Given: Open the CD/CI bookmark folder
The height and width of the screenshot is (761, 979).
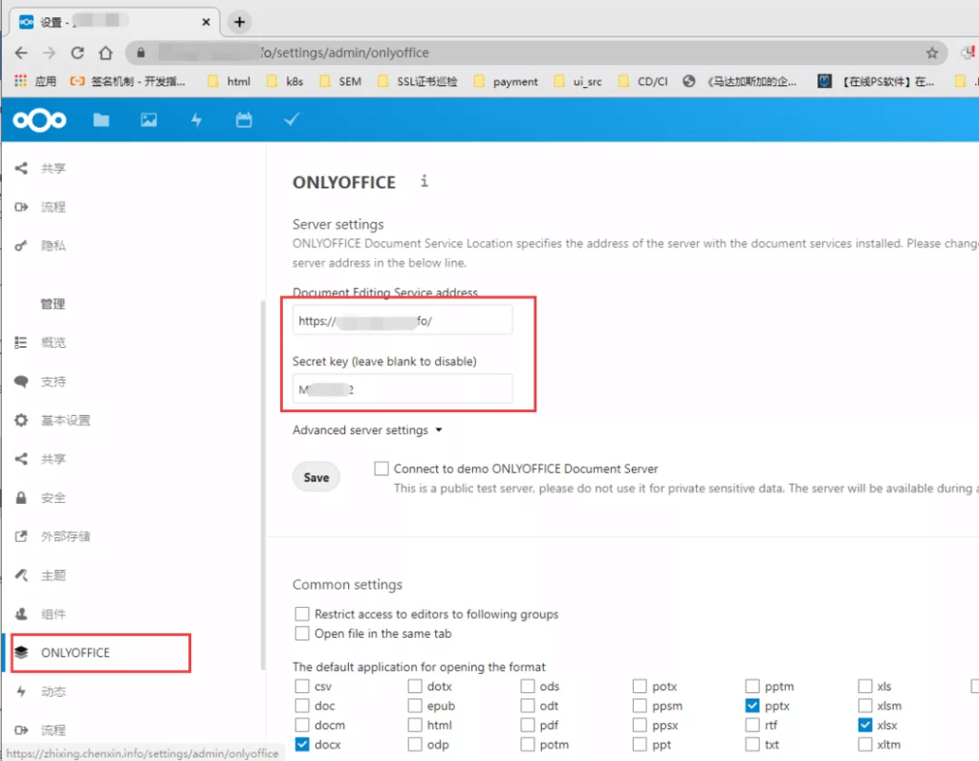Looking at the screenshot, I should (x=643, y=81).
